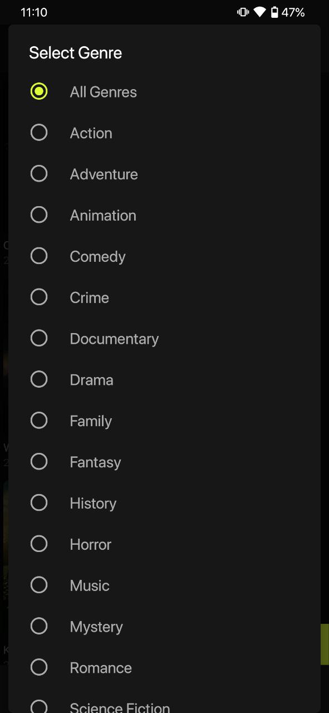Select Romance from the genre list

pyautogui.click(x=39, y=667)
